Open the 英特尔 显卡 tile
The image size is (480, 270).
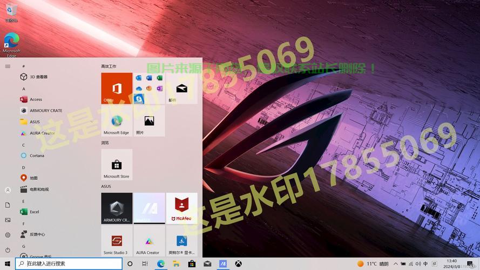pyautogui.click(x=182, y=241)
